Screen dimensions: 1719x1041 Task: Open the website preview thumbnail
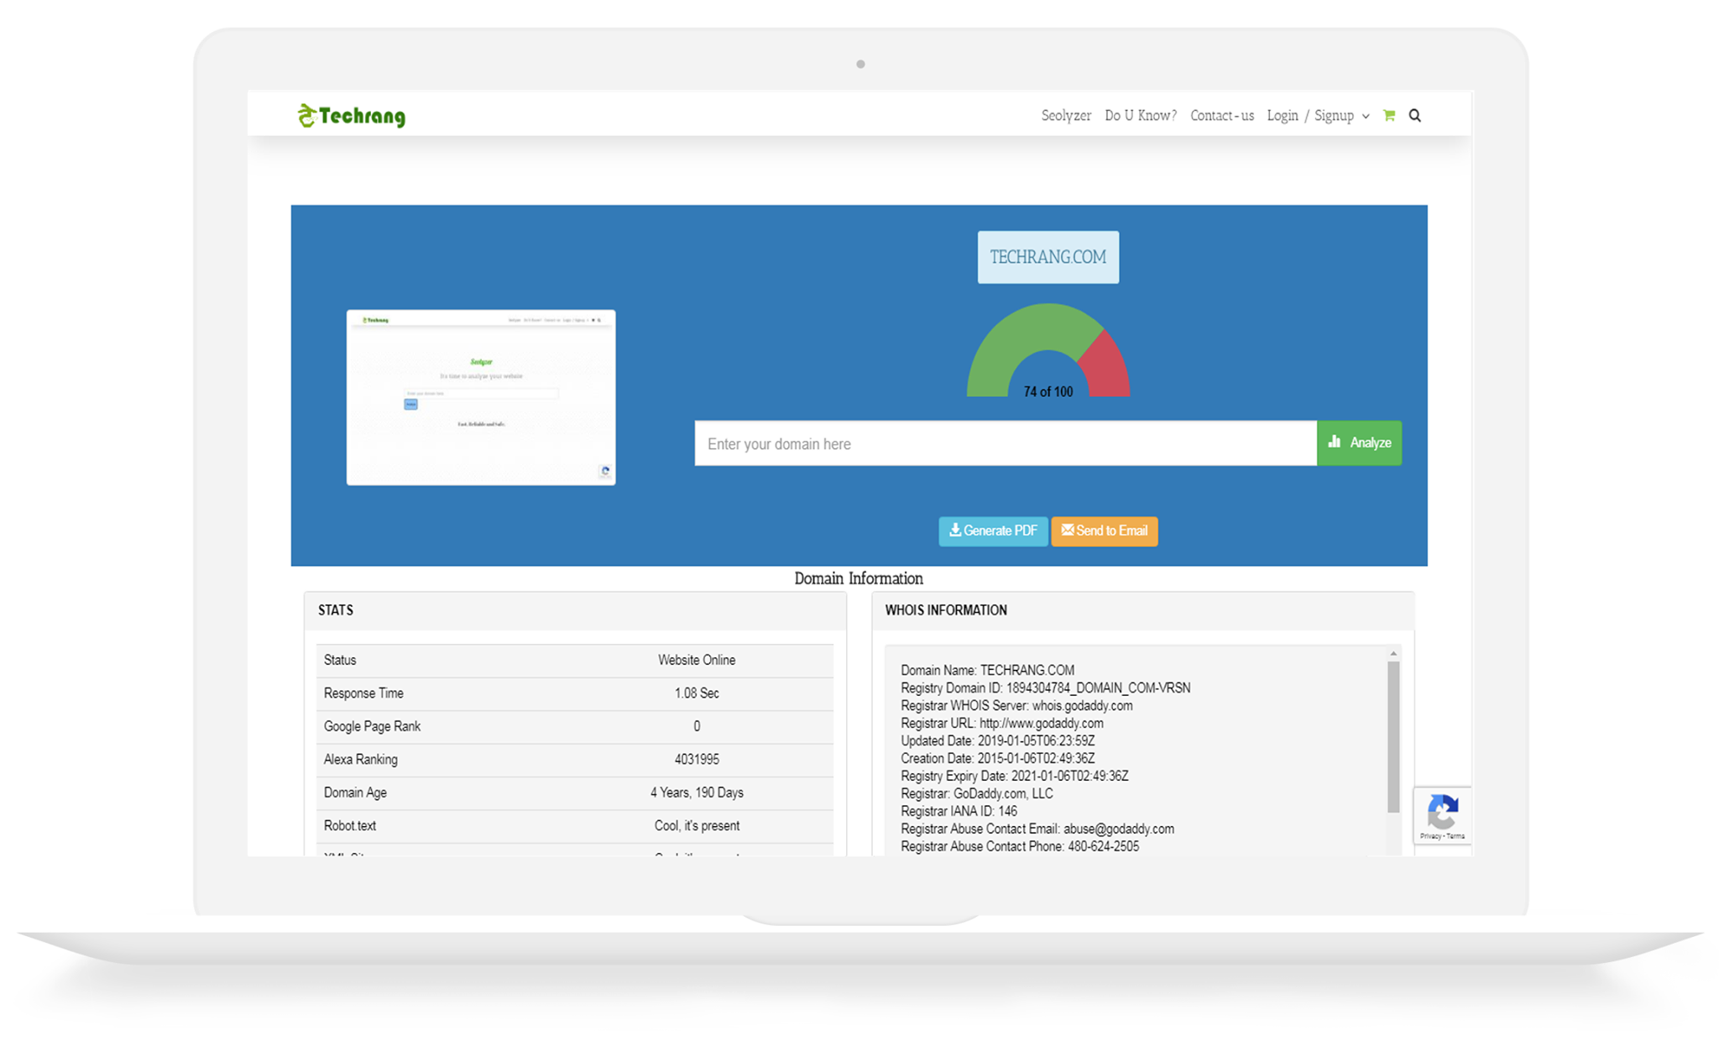click(481, 397)
